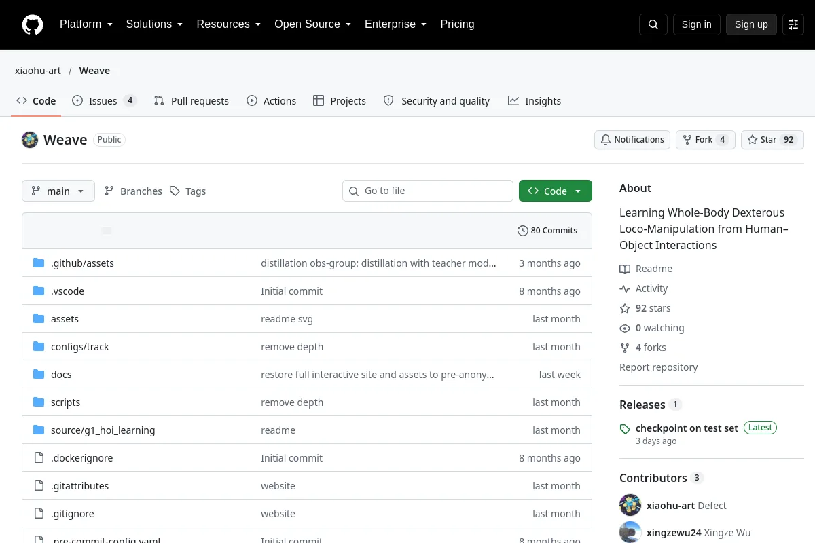815x543 pixels.
Task: Open the Solutions menu
Action: point(154,24)
